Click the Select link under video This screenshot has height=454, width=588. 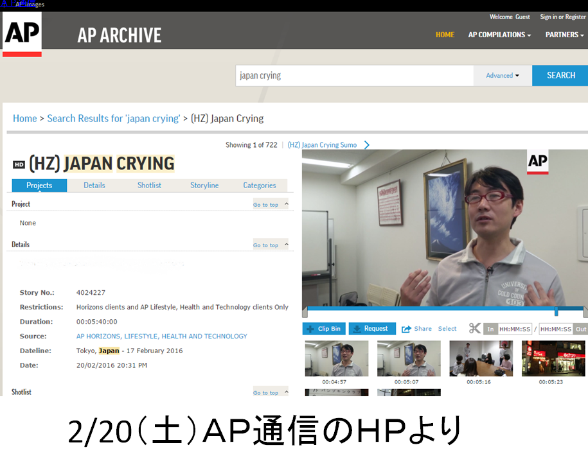pyautogui.click(x=447, y=329)
